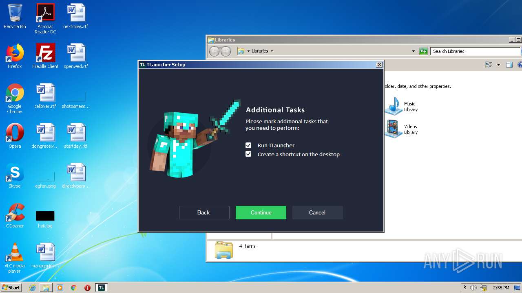The image size is (522, 293).
Task: Expand the Libraries breadcrumb arrow
Action: (272, 51)
